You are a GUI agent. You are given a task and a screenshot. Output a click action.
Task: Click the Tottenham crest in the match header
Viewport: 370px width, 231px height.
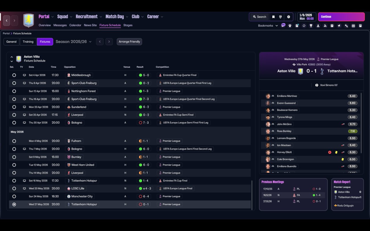[322, 71]
